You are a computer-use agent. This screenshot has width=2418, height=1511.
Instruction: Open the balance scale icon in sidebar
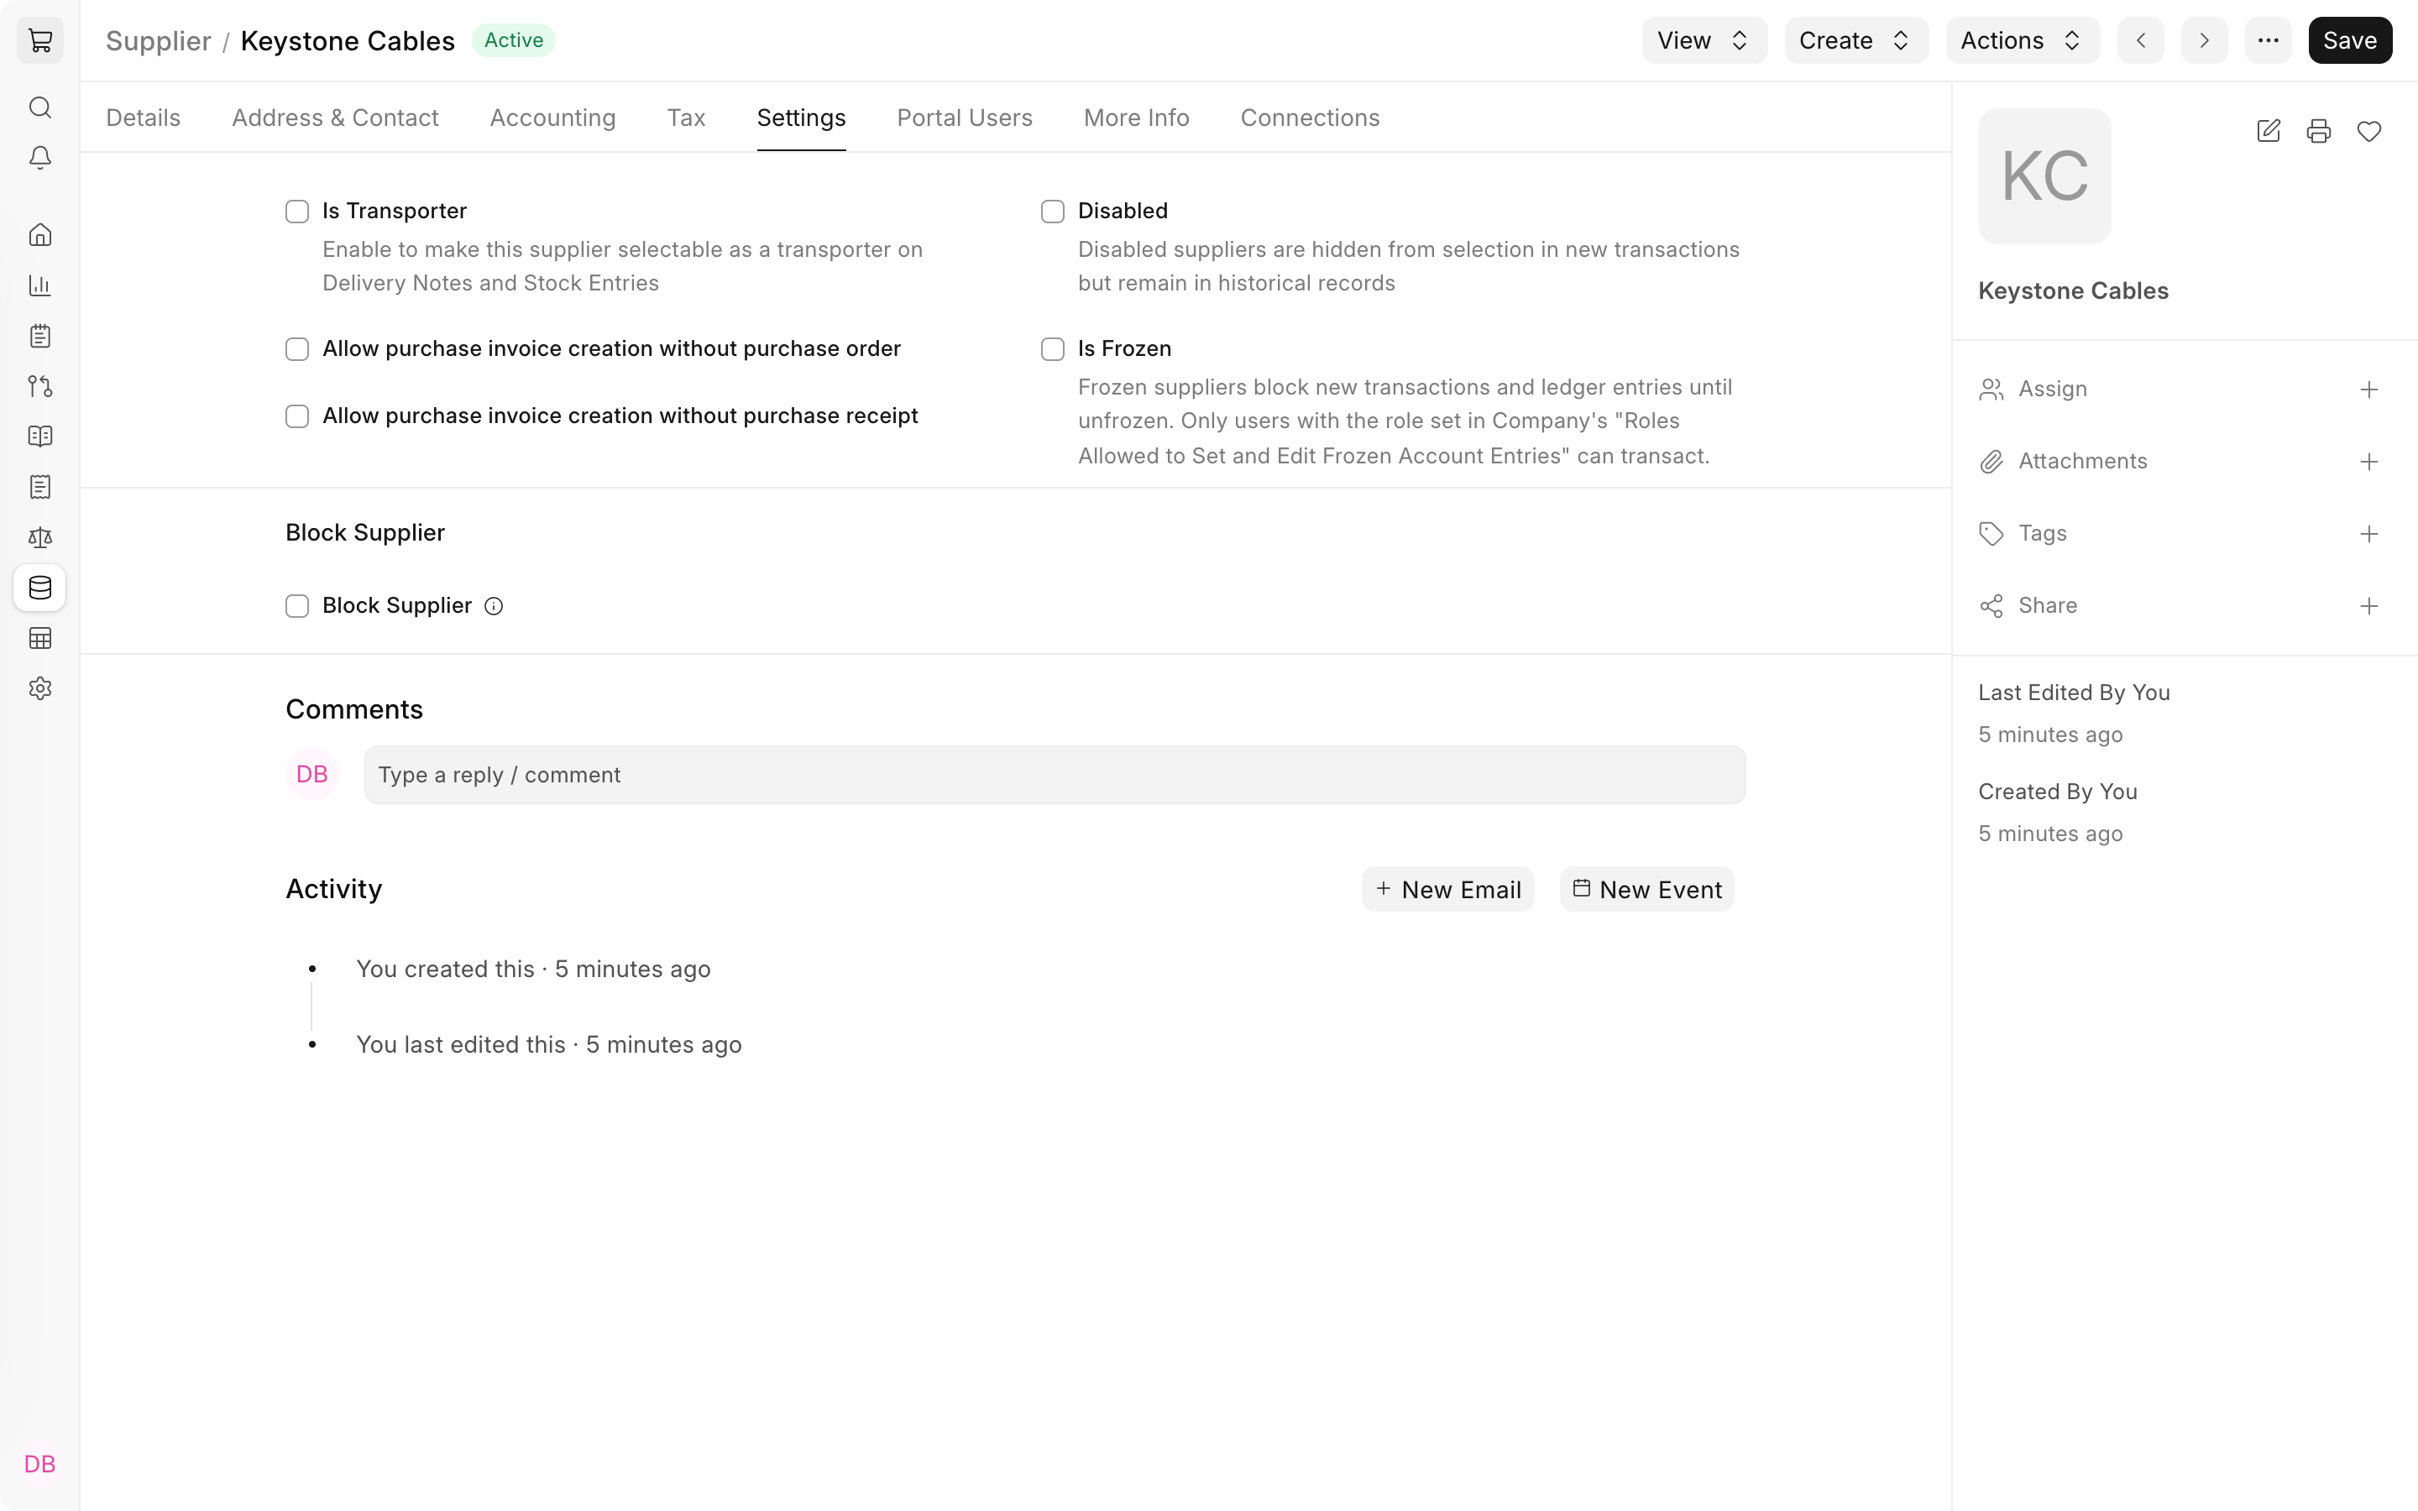coord(40,537)
